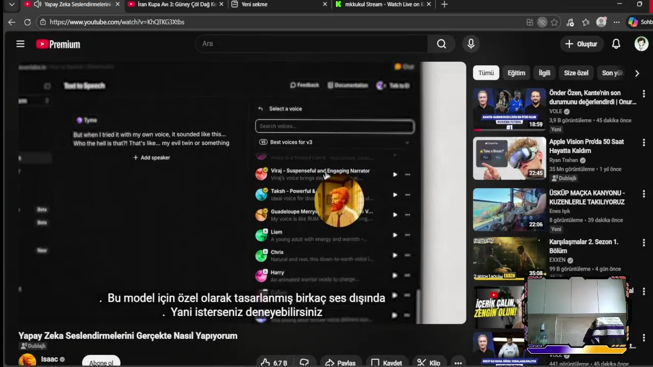Open options for Önder Özen video
653x367 pixels.
[x=644, y=94]
